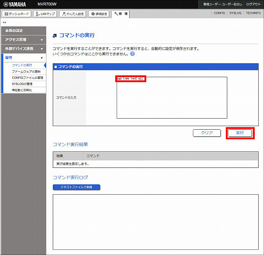Open 再起動と初期化 in the sidebar
This screenshot has height=255, width=264.
[x=22, y=90]
